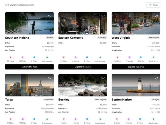
Task: Click West Virginia's 230 Likes icon
Action: (117, 57)
